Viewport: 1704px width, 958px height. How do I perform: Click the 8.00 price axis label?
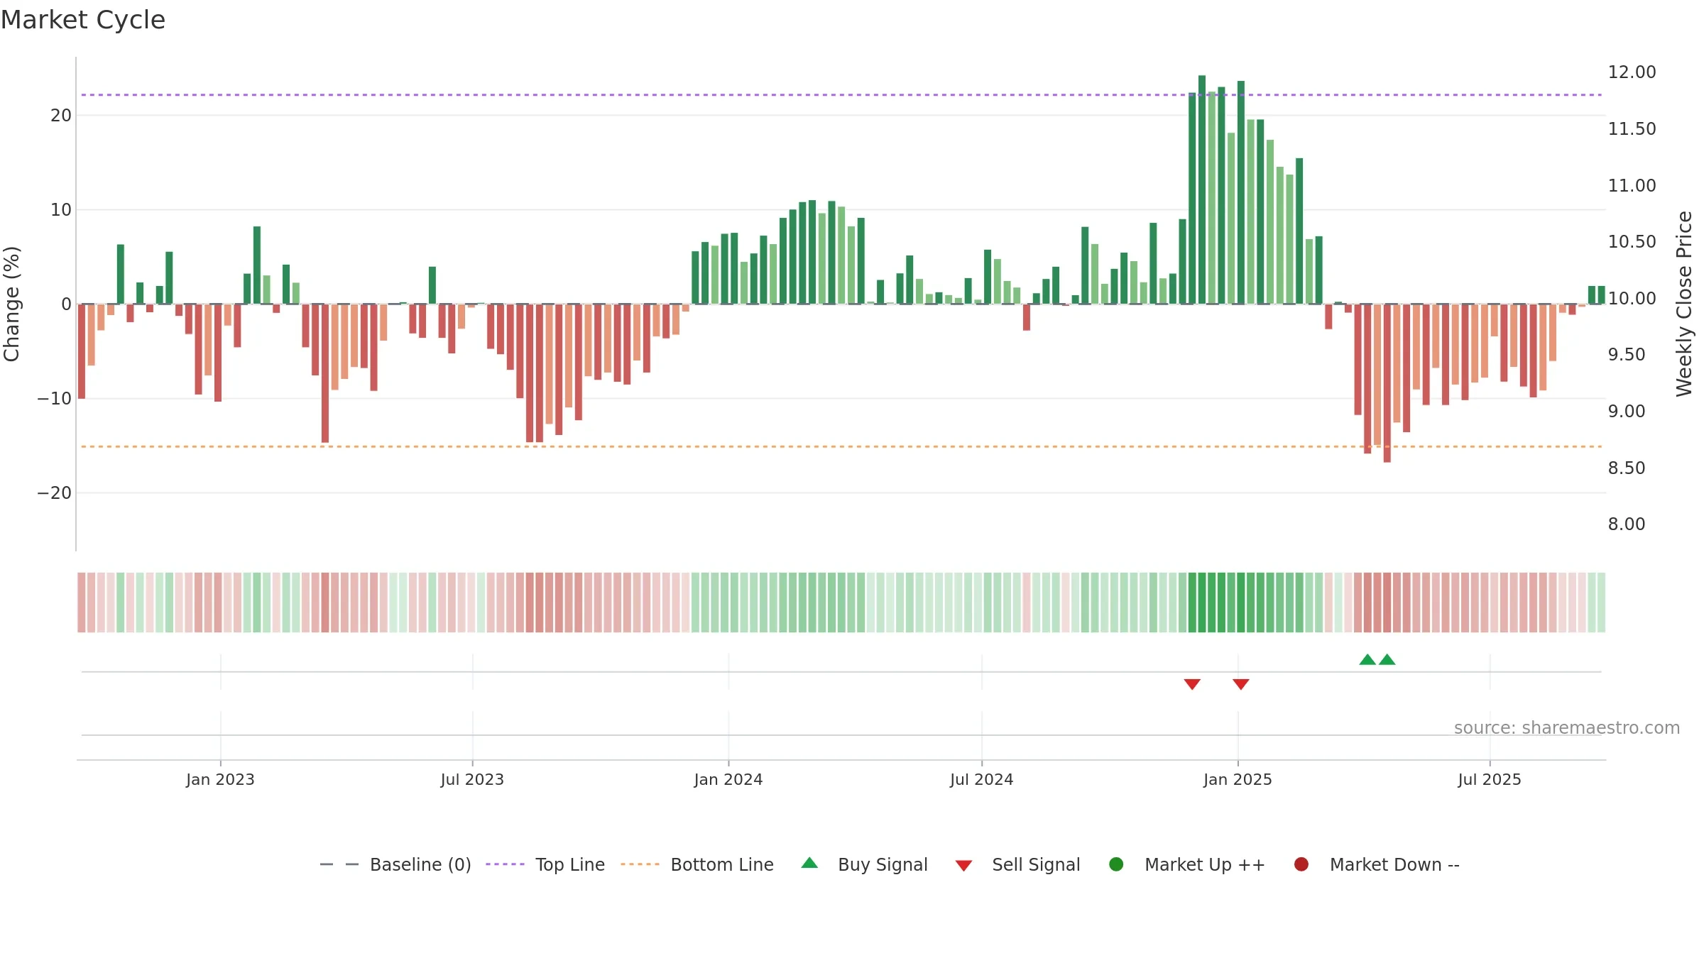point(1627,524)
